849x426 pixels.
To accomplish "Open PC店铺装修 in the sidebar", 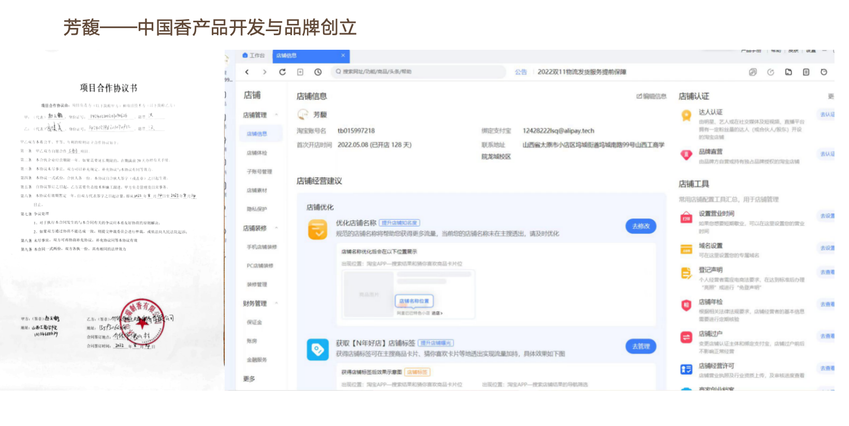I will (x=260, y=265).
